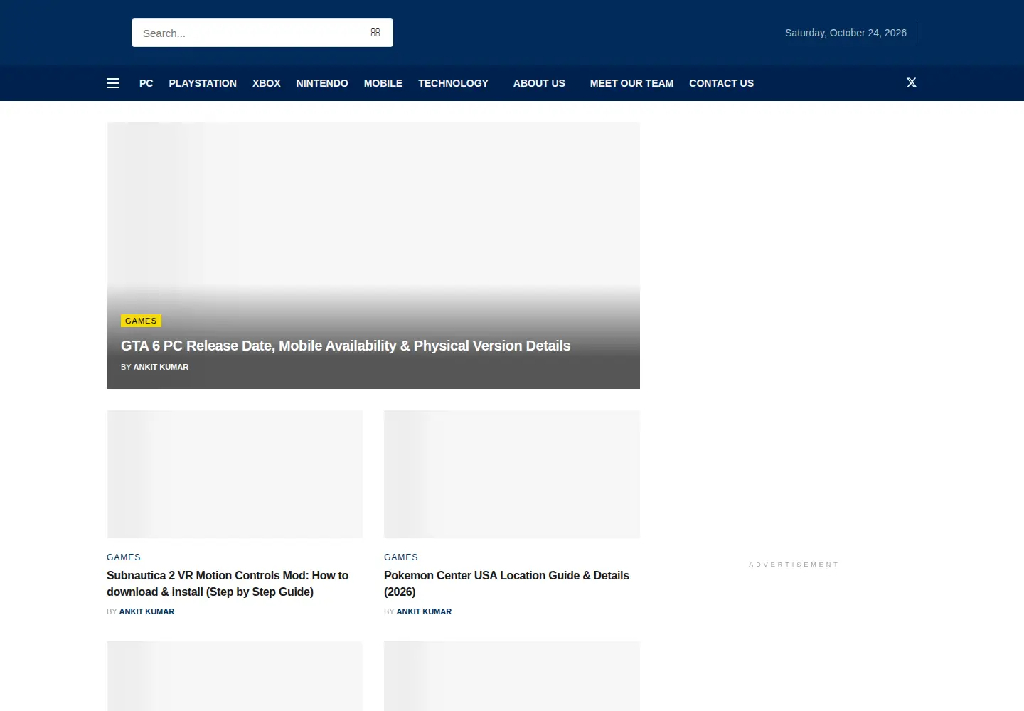Open the PC nav menu item

click(146, 83)
